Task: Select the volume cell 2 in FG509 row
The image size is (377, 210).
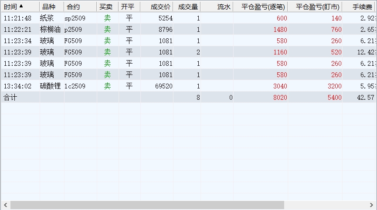Action: tap(198, 52)
